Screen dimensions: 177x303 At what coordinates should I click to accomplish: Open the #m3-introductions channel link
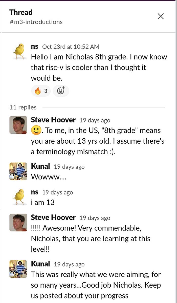36,22
